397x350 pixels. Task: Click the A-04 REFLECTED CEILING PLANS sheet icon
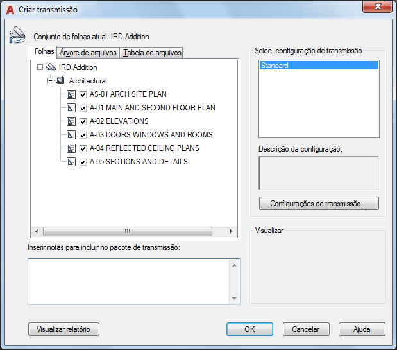[x=71, y=148]
